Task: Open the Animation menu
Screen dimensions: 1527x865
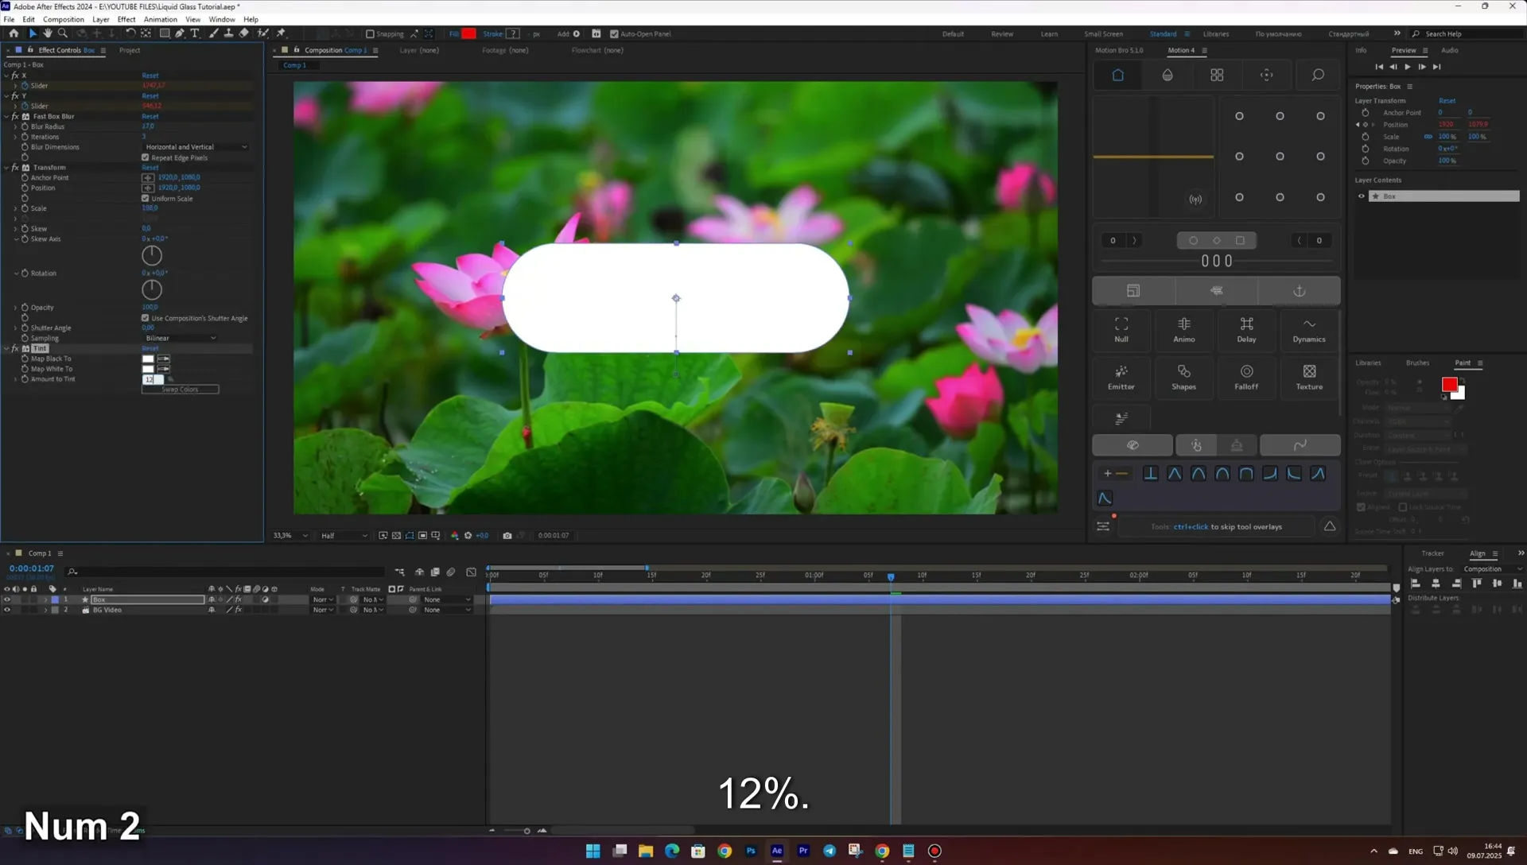Action: (161, 19)
